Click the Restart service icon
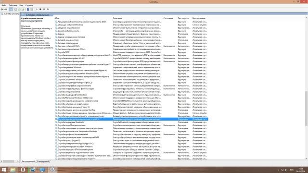 coord(48,9)
